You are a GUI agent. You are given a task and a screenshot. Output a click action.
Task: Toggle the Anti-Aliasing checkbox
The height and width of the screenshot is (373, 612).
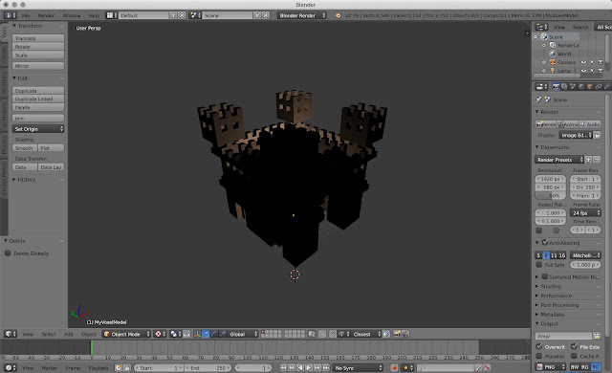[545, 242]
